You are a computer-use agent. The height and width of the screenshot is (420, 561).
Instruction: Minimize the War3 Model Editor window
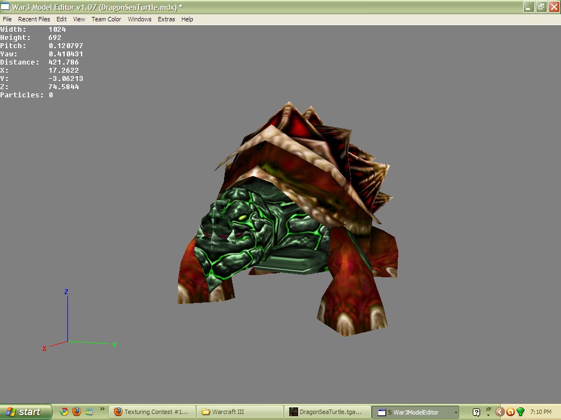pyautogui.click(x=529, y=7)
